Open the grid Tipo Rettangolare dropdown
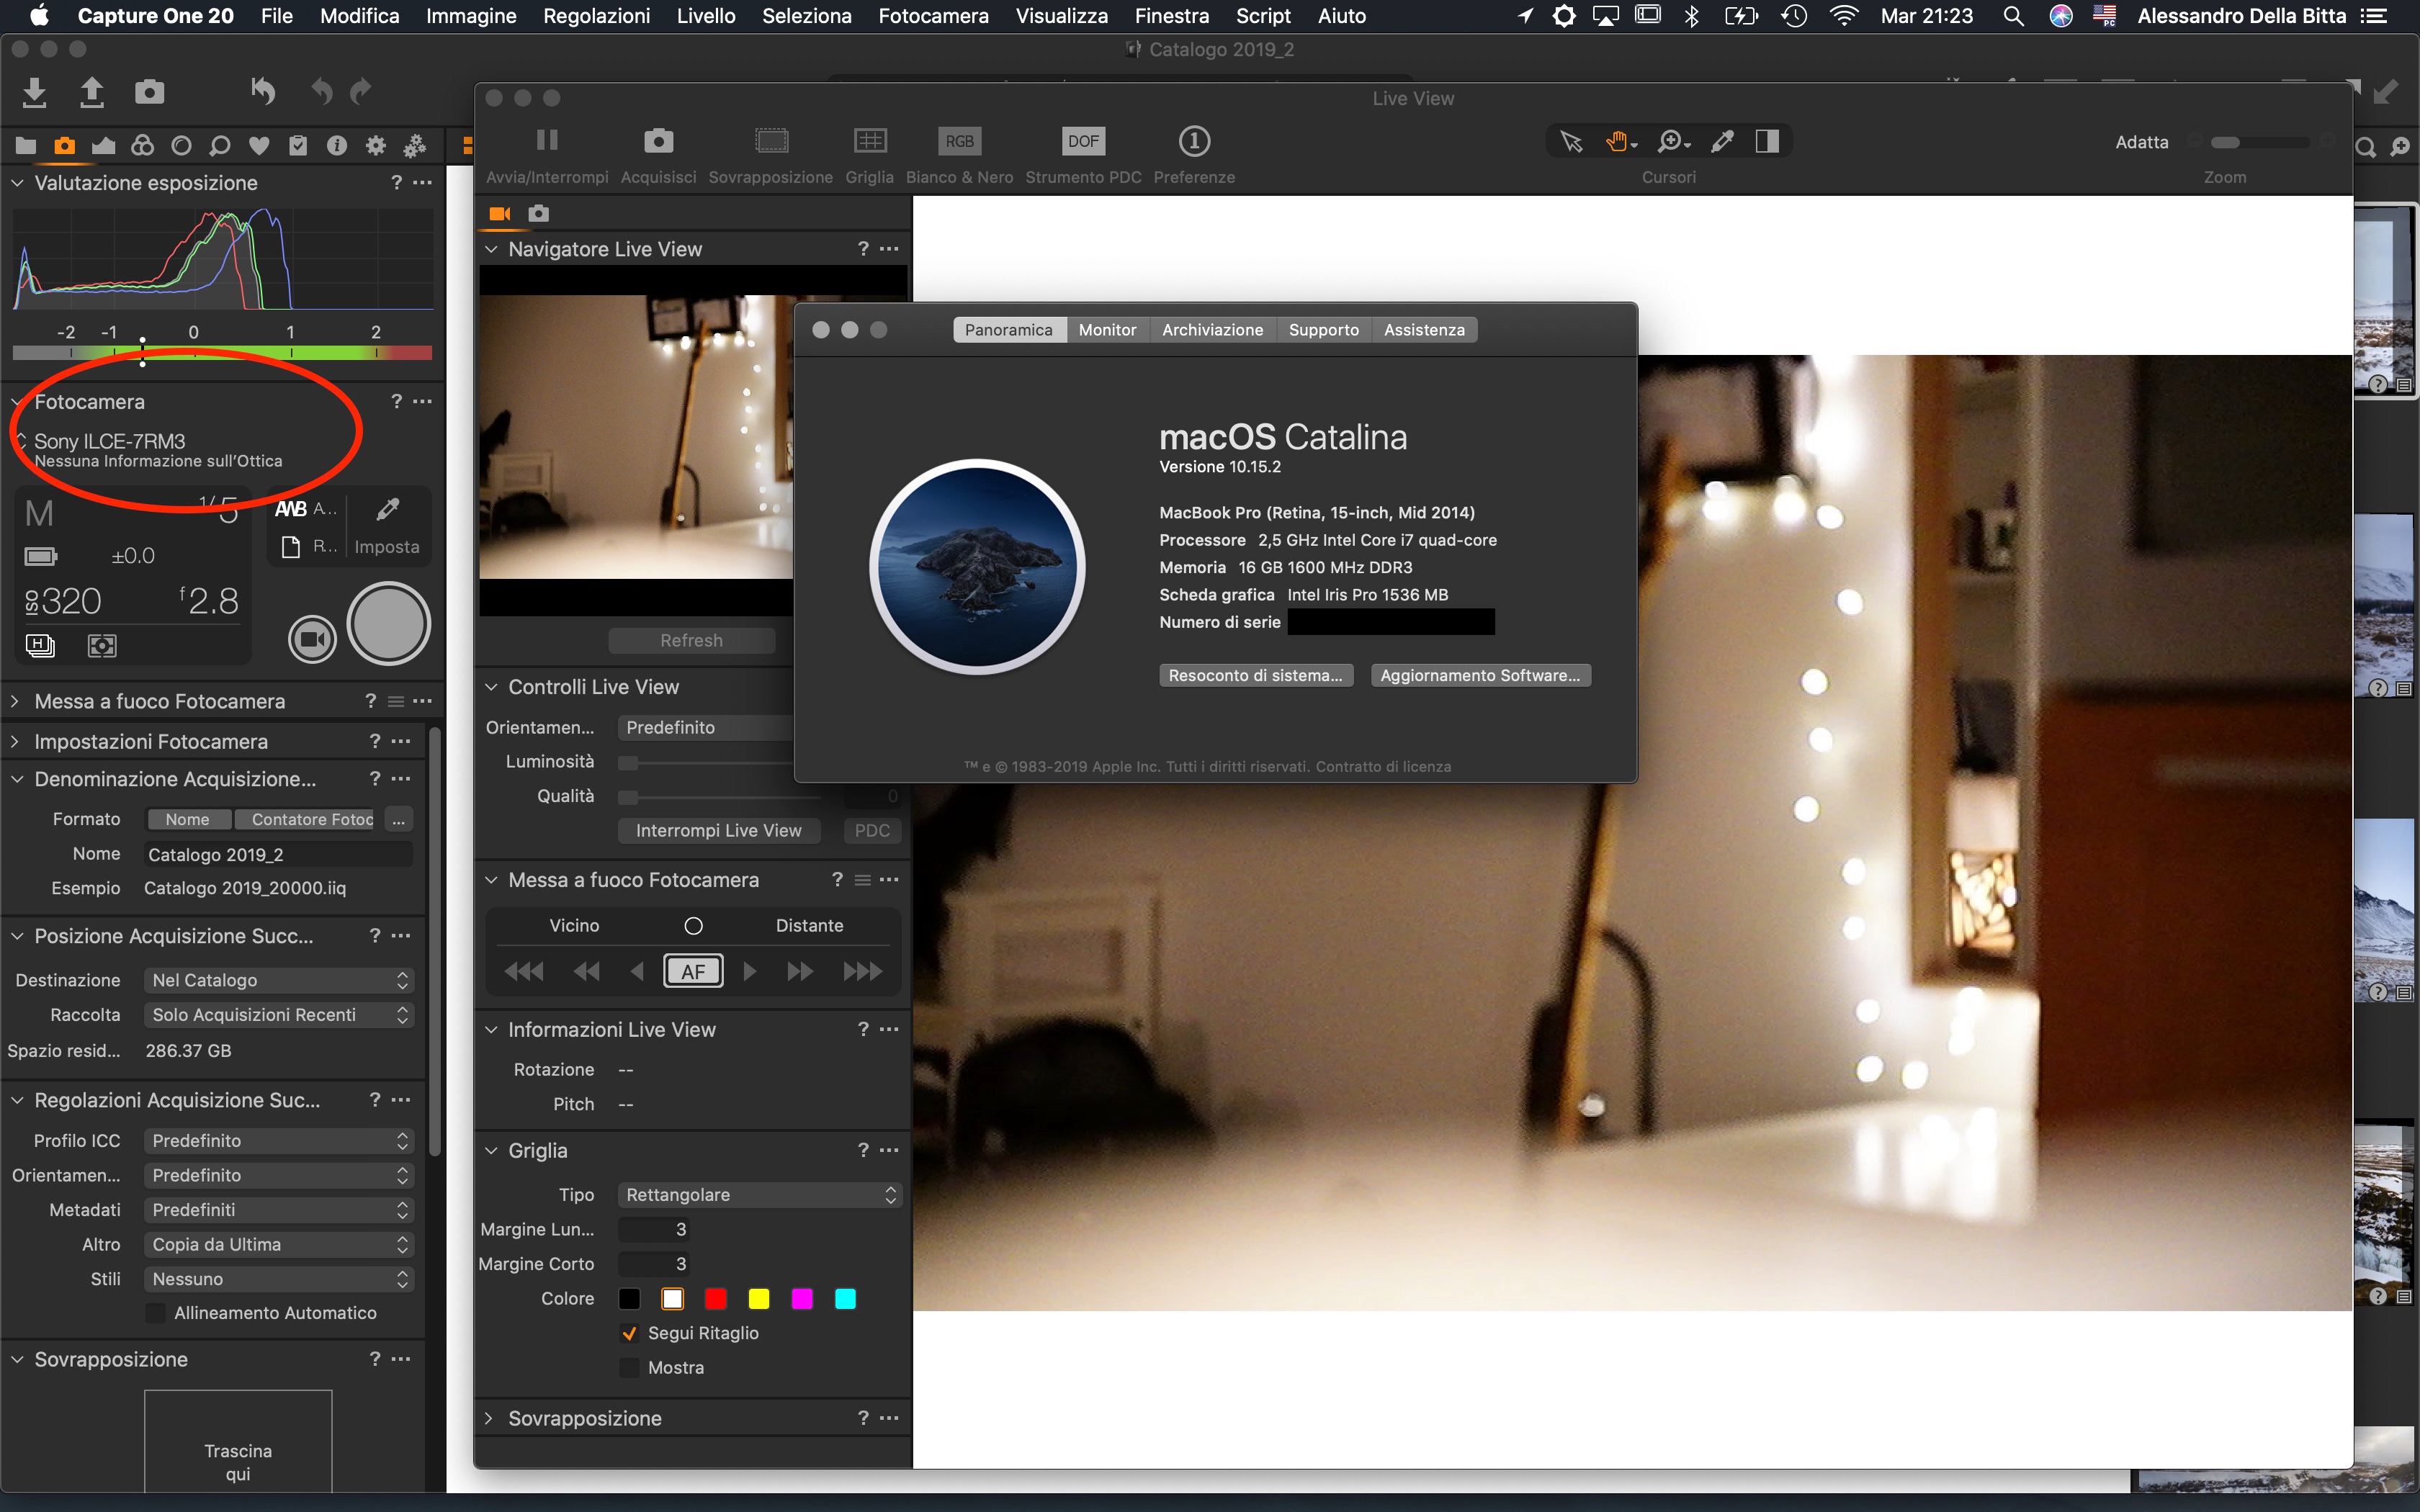Image resolution: width=2420 pixels, height=1512 pixels. click(x=759, y=1195)
